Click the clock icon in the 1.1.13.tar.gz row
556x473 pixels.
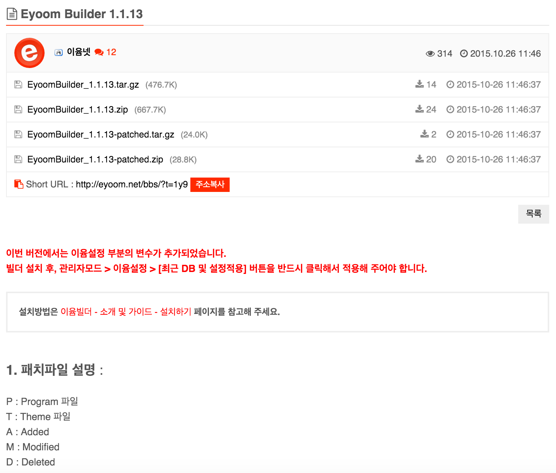point(450,85)
